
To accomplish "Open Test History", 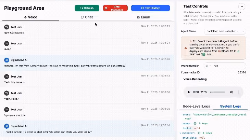I will tap(150, 8).
